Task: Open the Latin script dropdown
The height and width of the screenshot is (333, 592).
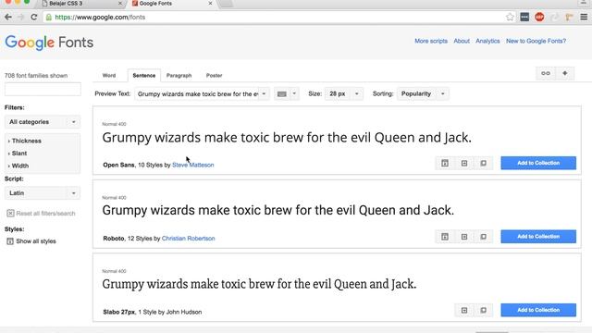Action: [x=43, y=193]
